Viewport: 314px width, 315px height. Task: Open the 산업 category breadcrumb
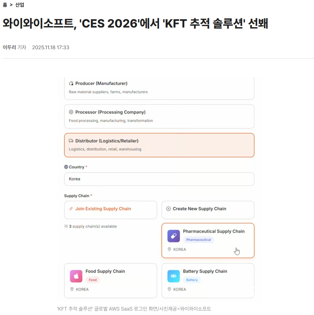pos(20,5)
